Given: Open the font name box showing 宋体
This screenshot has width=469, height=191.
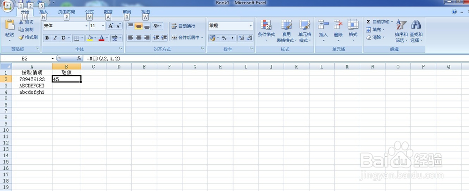Looking at the screenshot, I should point(66,26).
